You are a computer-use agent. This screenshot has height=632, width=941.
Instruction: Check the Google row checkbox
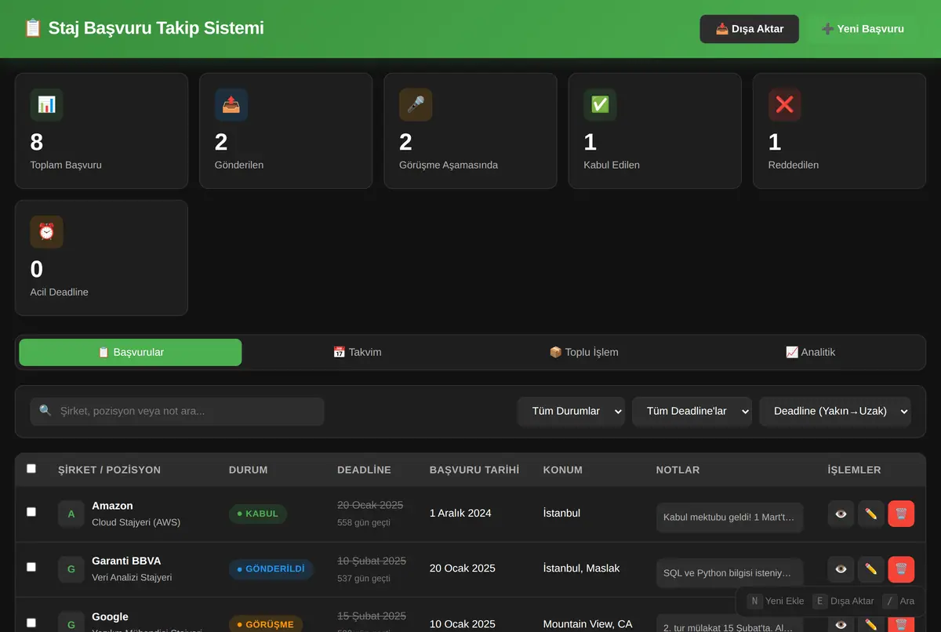[31, 623]
